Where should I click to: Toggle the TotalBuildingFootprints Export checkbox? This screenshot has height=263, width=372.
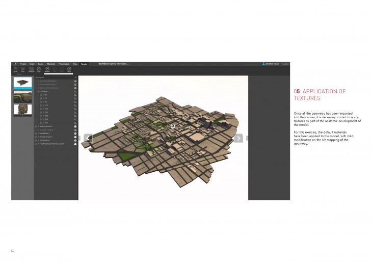36,144
